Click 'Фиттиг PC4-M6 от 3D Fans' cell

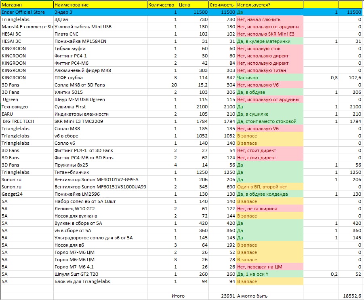pos(100,158)
